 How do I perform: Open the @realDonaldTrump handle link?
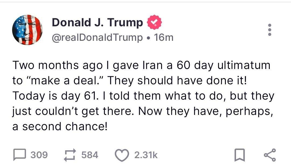tap(97, 38)
